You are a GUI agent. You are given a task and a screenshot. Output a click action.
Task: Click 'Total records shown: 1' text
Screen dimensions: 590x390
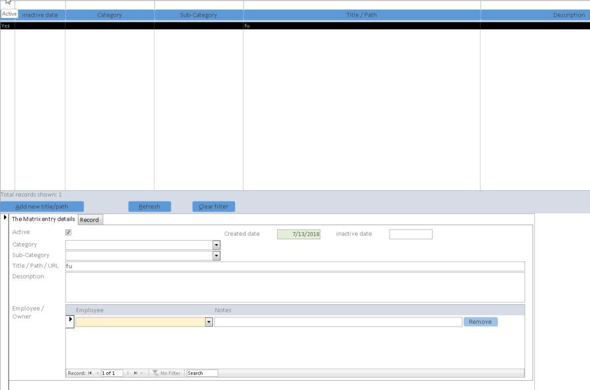click(x=31, y=195)
